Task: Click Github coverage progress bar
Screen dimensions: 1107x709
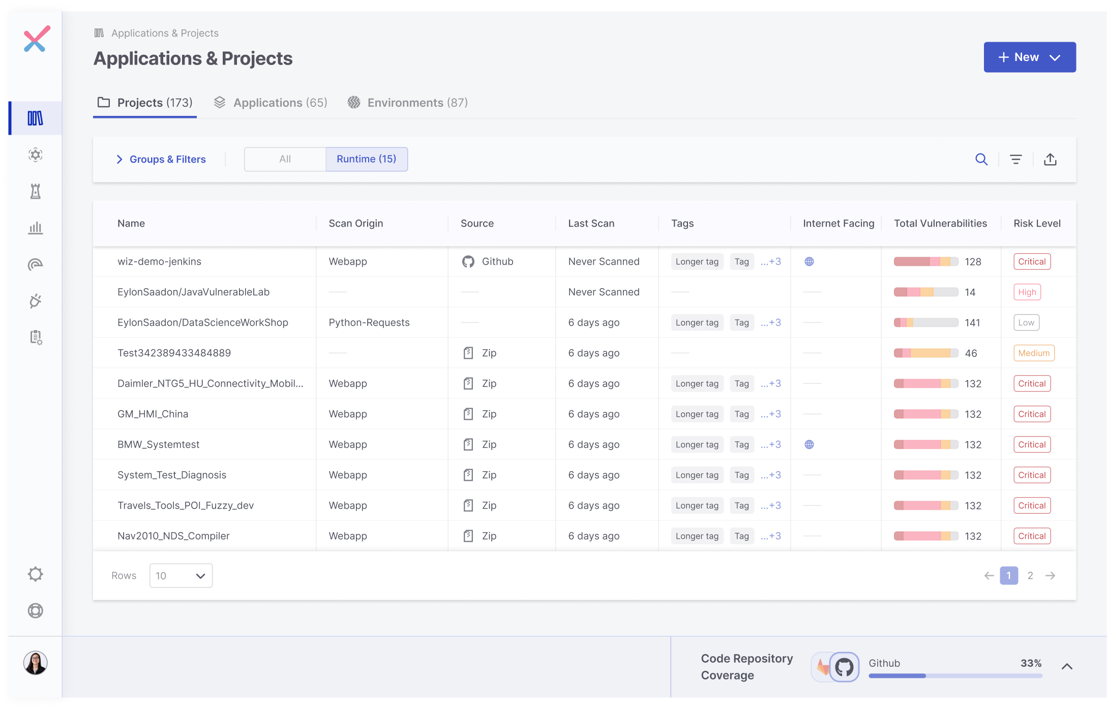Action: (955, 676)
